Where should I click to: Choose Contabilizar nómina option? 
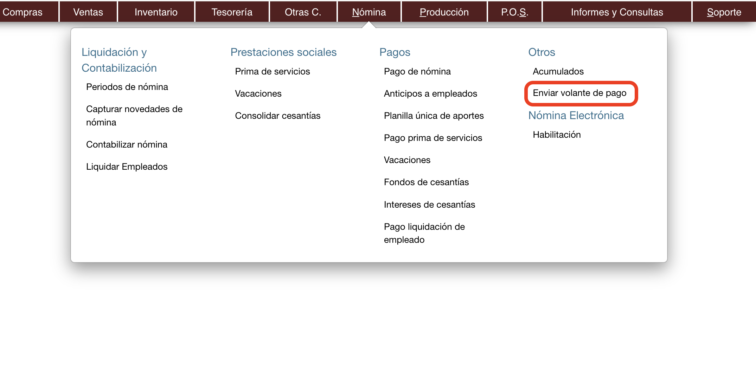pos(127,144)
